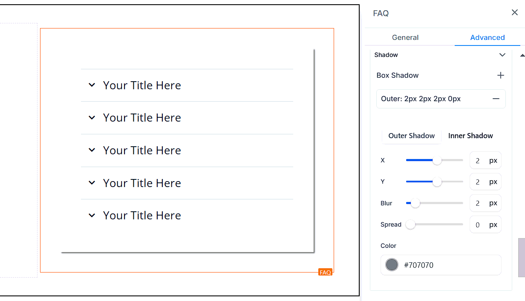Image resolution: width=525 pixels, height=301 pixels.
Task: Close the FAQ settings panel
Action: 514,13
